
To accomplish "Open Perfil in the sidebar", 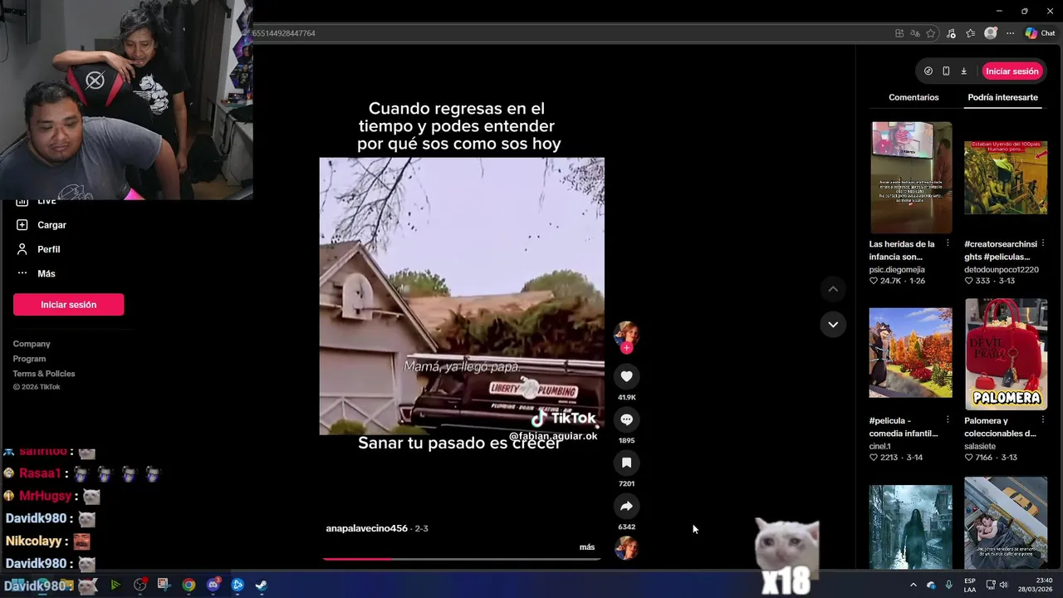I will [x=48, y=249].
